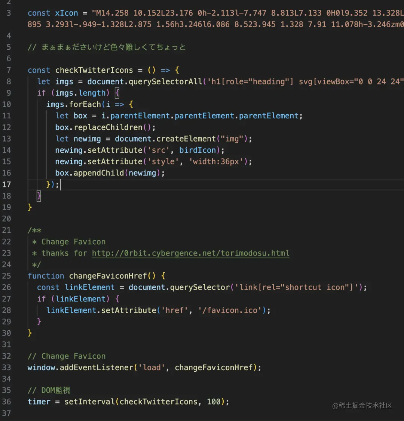Click the '/favicon.ico' string on line 28
This screenshot has width=404, height=421.
point(230,310)
